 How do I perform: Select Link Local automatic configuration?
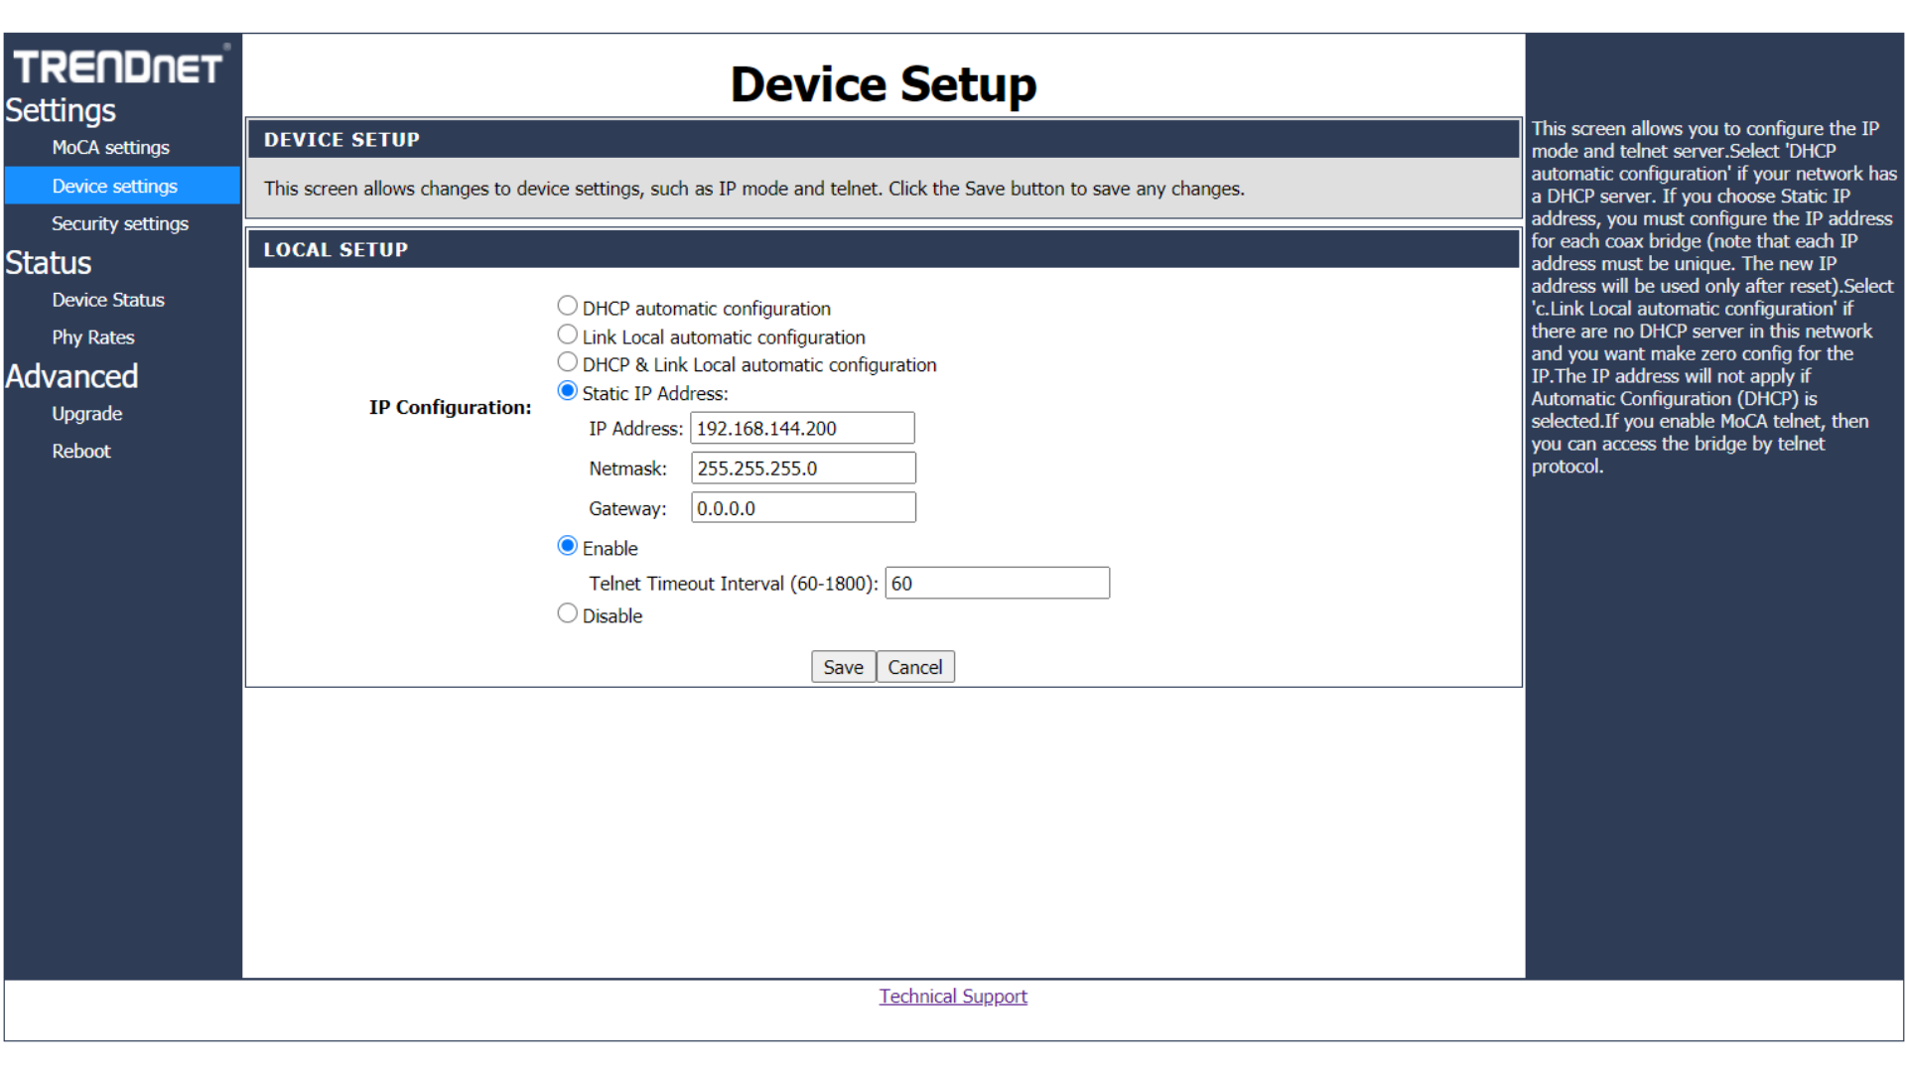pos(567,335)
